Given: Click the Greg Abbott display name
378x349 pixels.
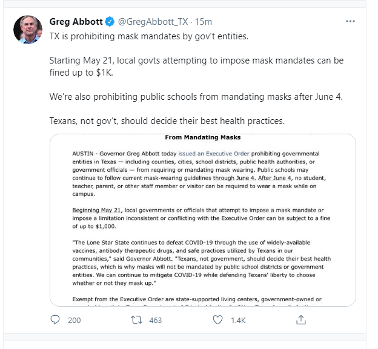Looking at the screenshot, I should point(76,22).
